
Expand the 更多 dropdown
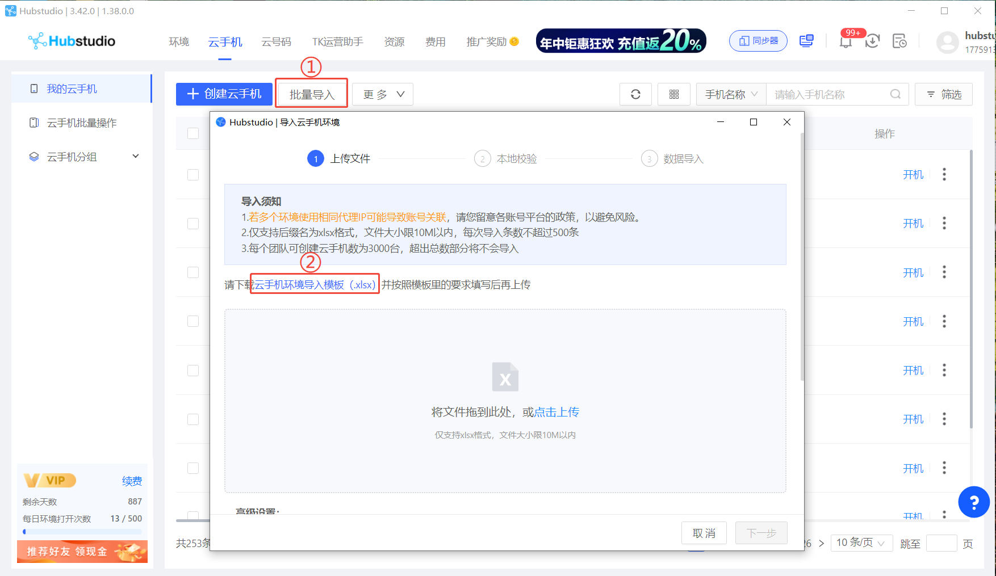[383, 94]
